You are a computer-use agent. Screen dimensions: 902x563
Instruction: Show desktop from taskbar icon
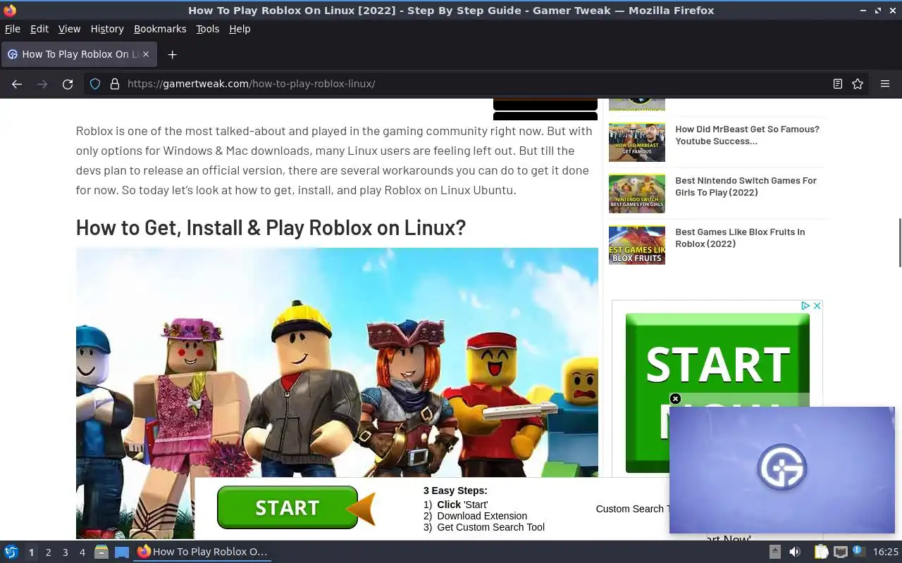pyautogui.click(x=122, y=552)
